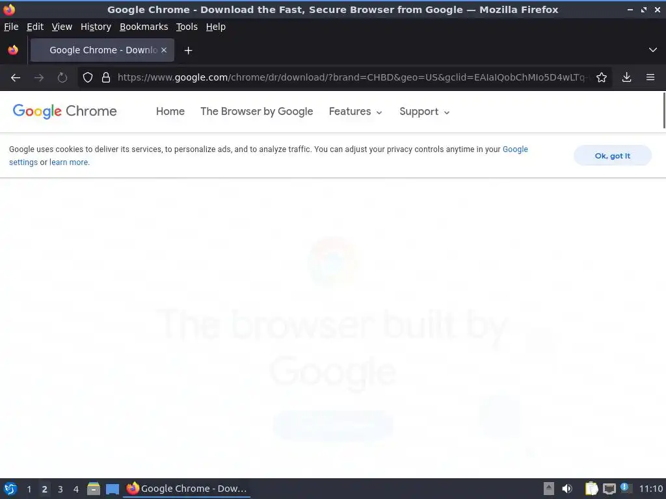Open the Tools menu

(x=187, y=27)
